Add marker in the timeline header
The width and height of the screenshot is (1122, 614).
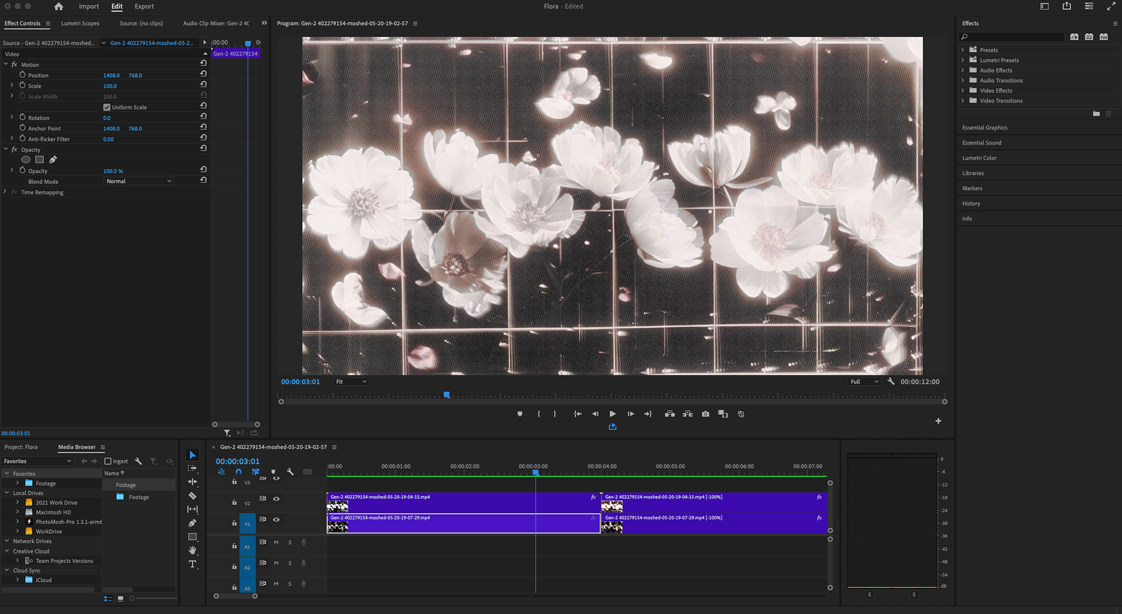(x=273, y=471)
